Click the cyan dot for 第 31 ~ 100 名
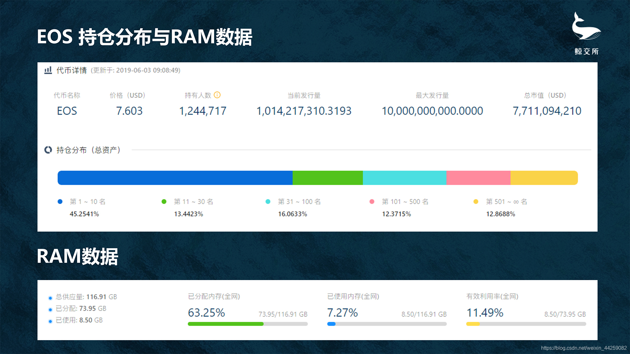 (268, 201)
